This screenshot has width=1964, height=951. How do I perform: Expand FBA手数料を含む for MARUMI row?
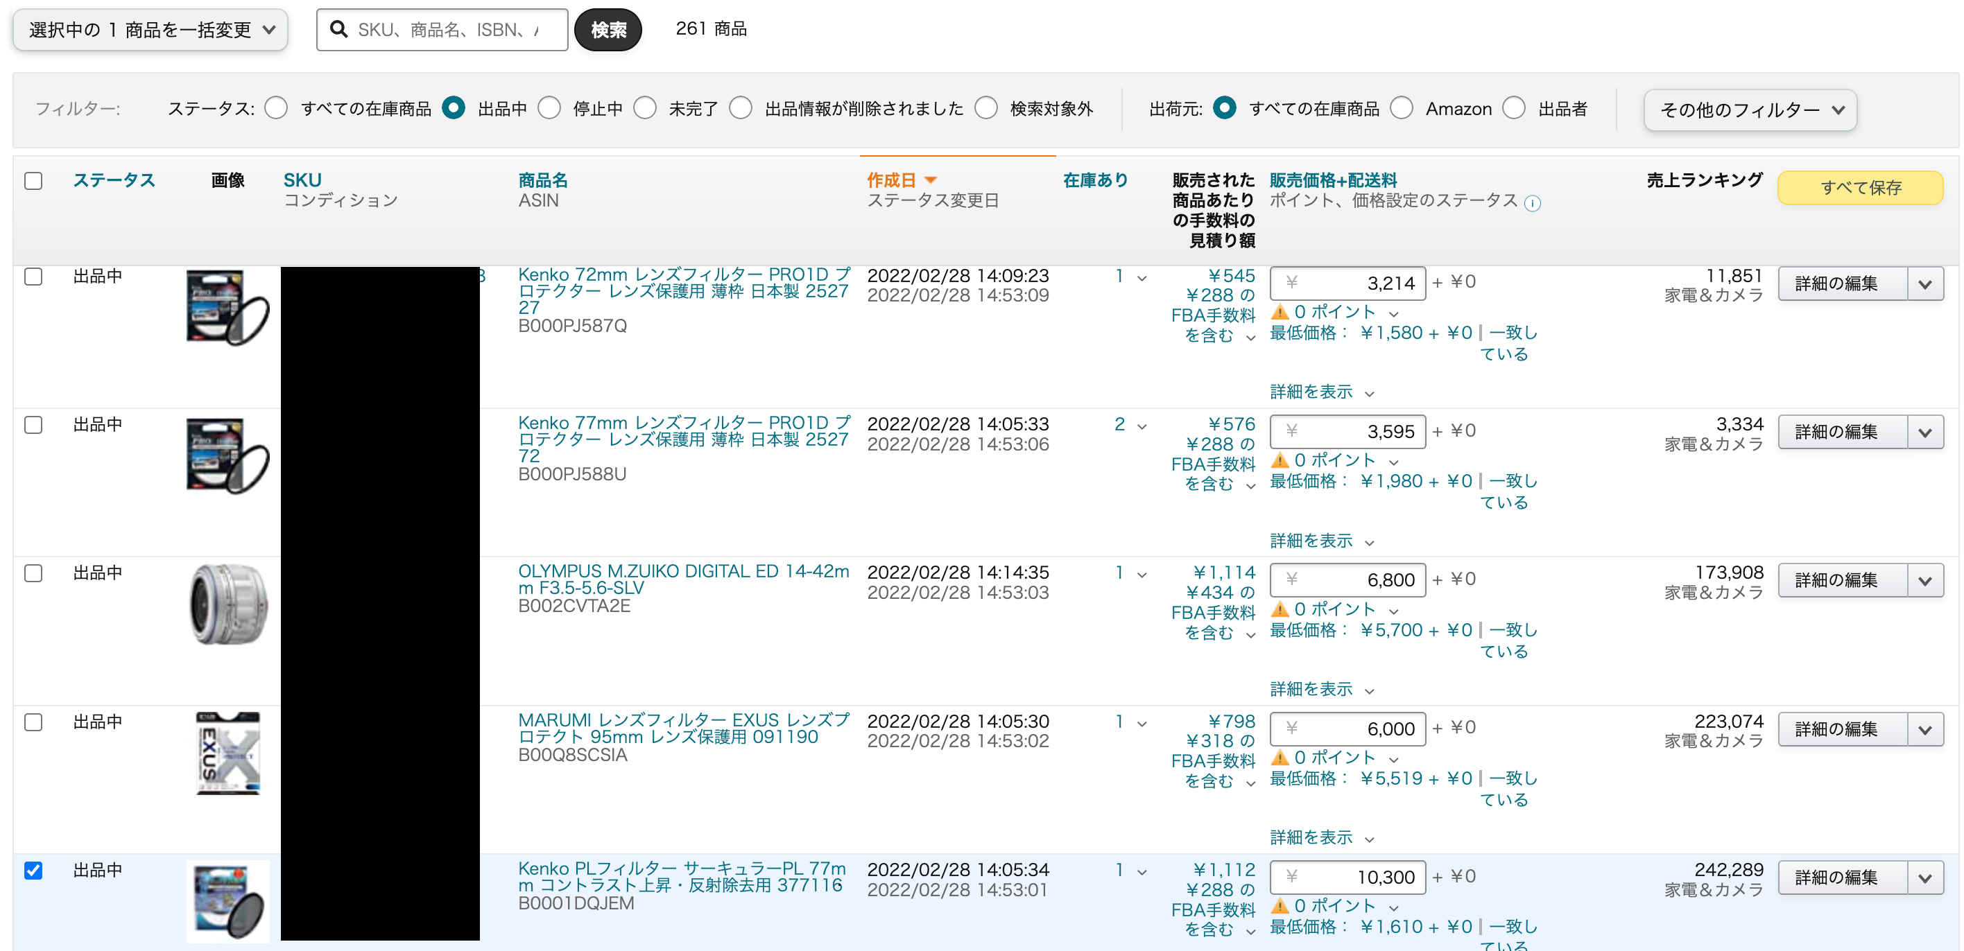[x=1214, y=770]
